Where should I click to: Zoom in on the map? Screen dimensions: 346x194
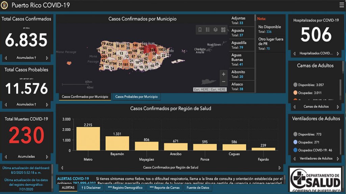[x=223, y=74]
